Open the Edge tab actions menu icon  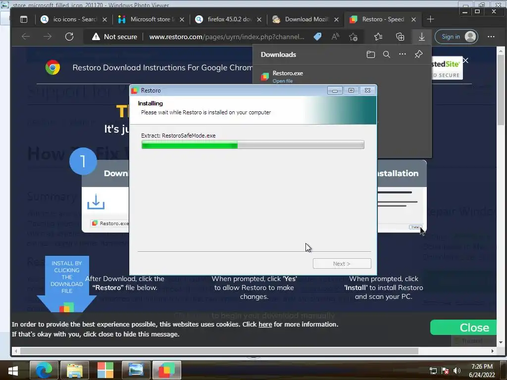24,19
